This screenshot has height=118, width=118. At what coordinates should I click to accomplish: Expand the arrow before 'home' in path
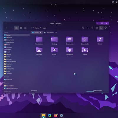34,28
